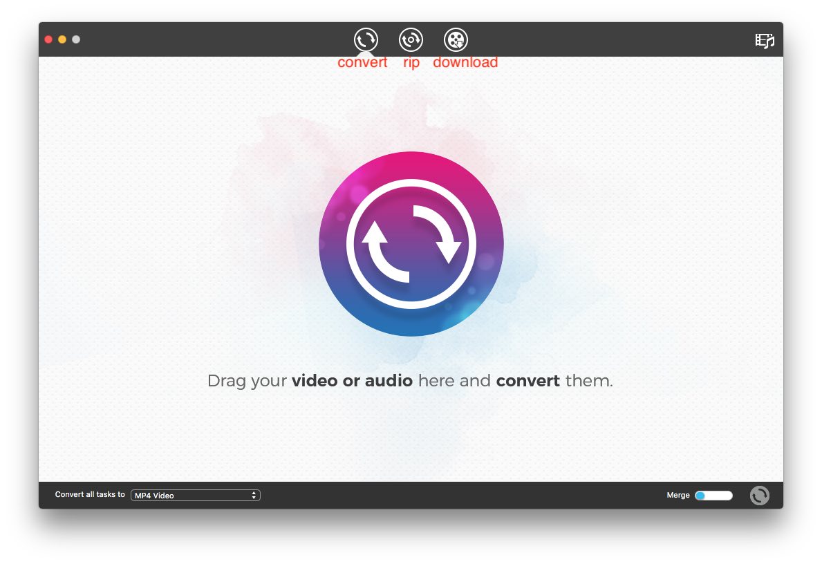Close the converter window with red button

click(x=48, y=39)
